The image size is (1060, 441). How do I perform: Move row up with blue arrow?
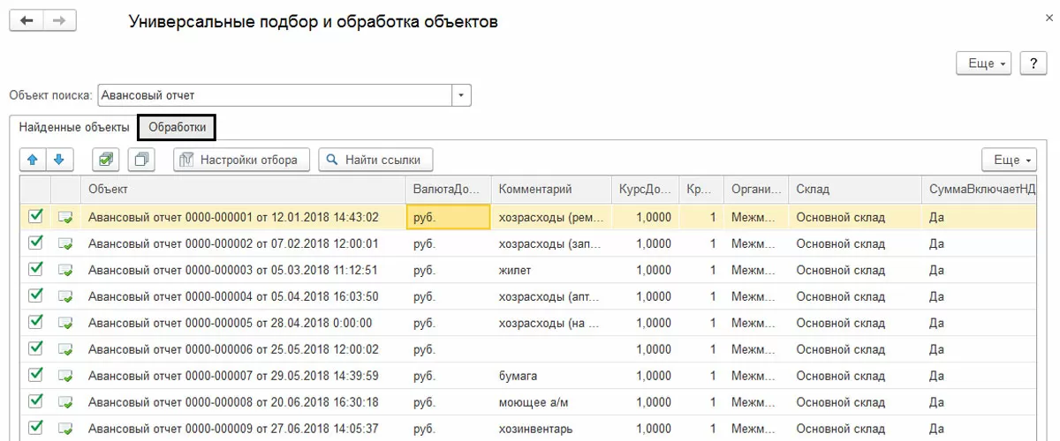coord(33,160)
